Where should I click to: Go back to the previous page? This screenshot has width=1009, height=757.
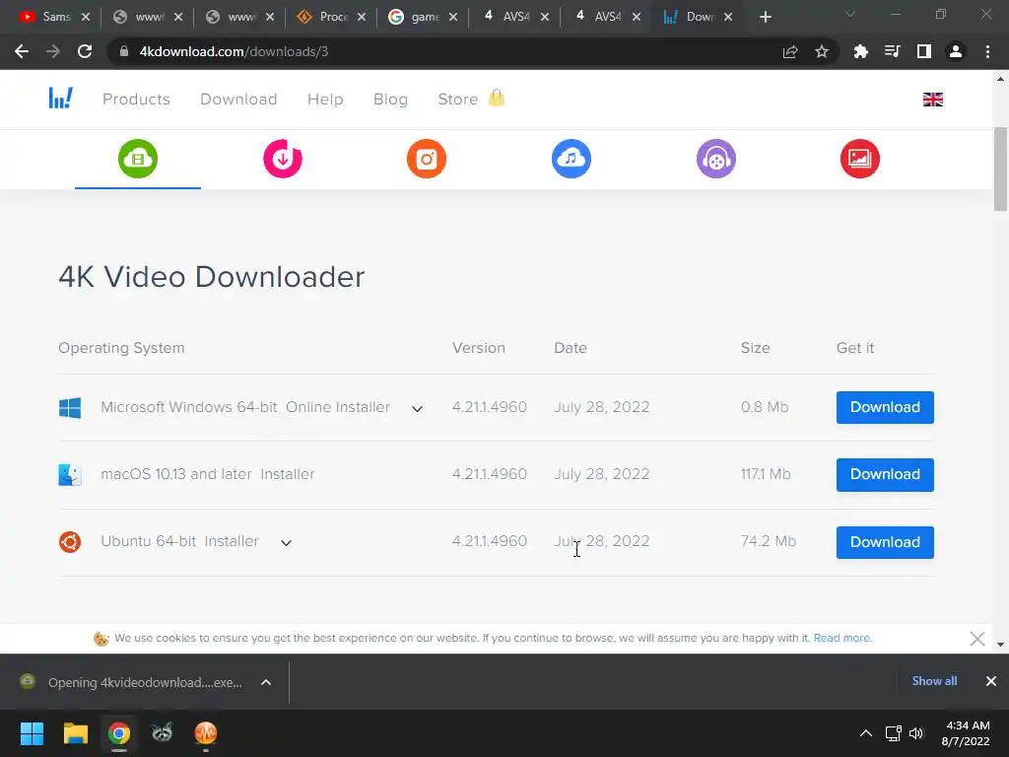(22, 51)
